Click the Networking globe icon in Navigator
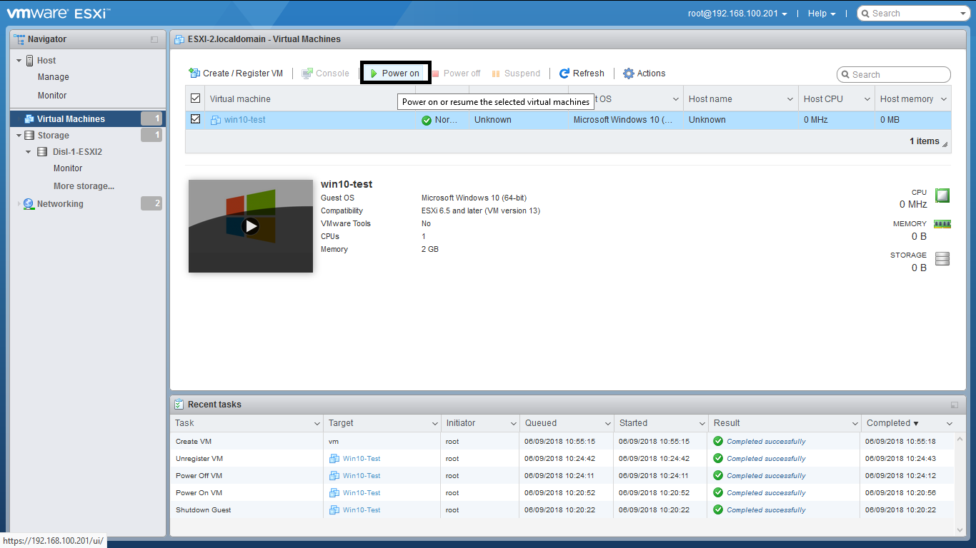 coord(29,204)
